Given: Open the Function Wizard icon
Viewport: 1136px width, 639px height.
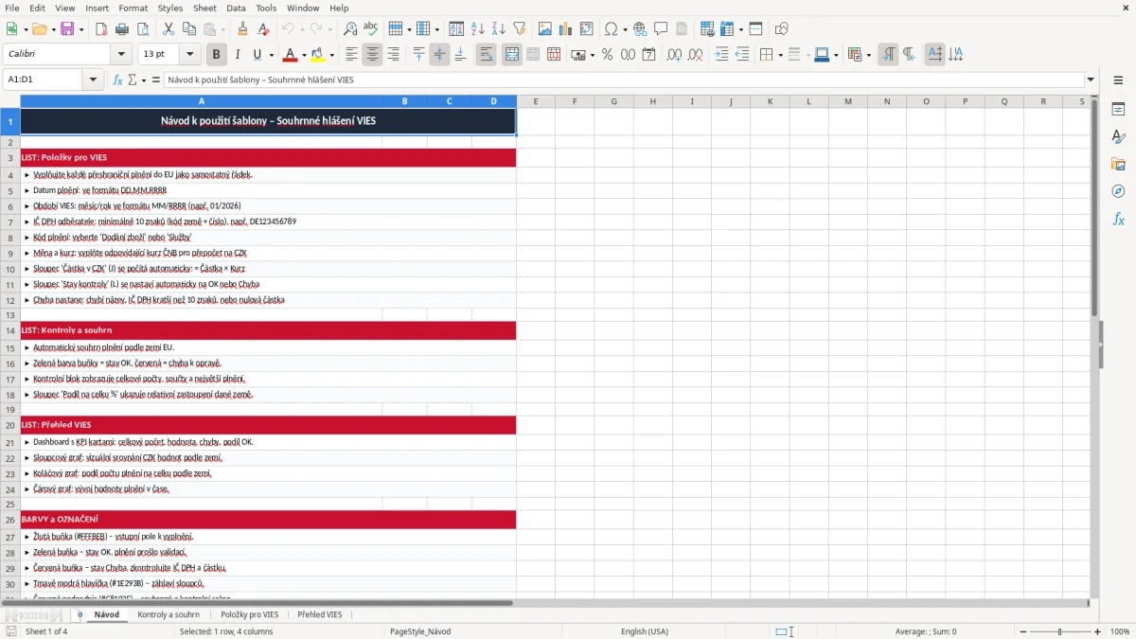Looking at the screenshot, I should coord(117,80).
